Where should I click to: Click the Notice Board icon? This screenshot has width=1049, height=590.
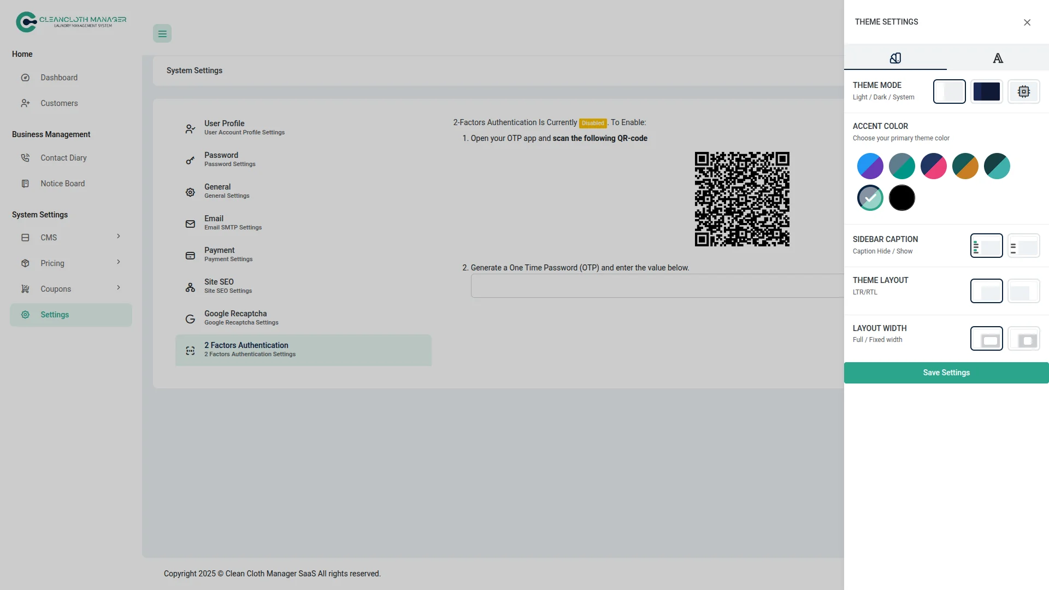click(x=25, y=184)
